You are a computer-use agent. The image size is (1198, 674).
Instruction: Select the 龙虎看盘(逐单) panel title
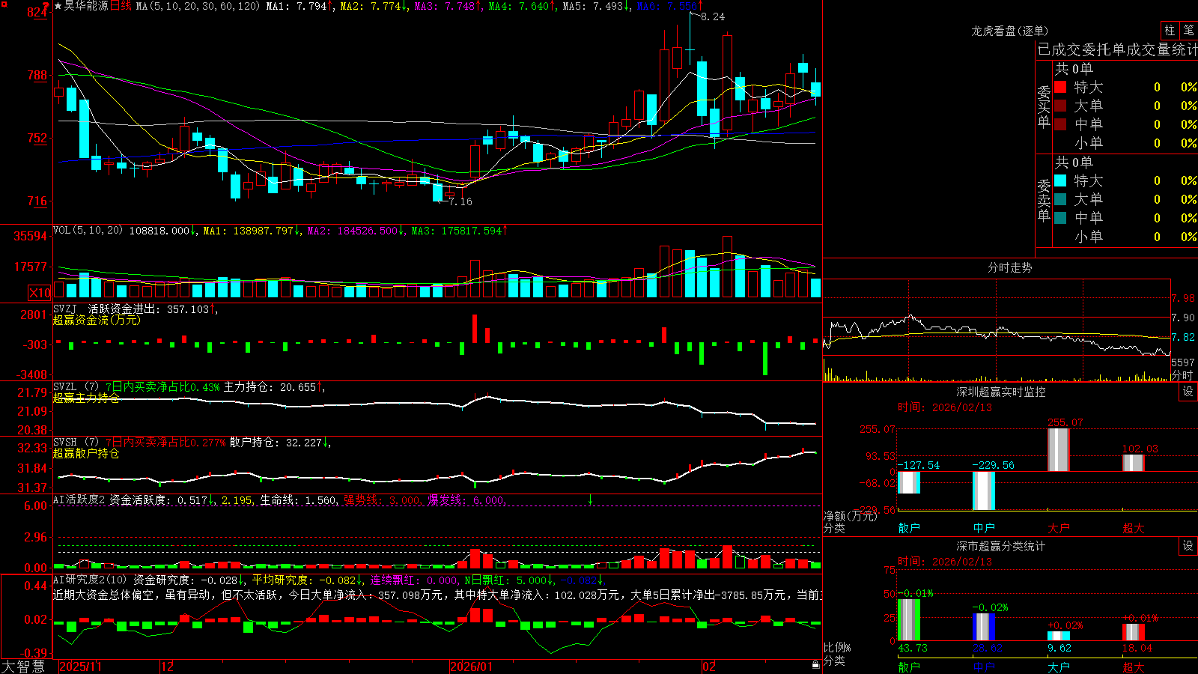1009,31
